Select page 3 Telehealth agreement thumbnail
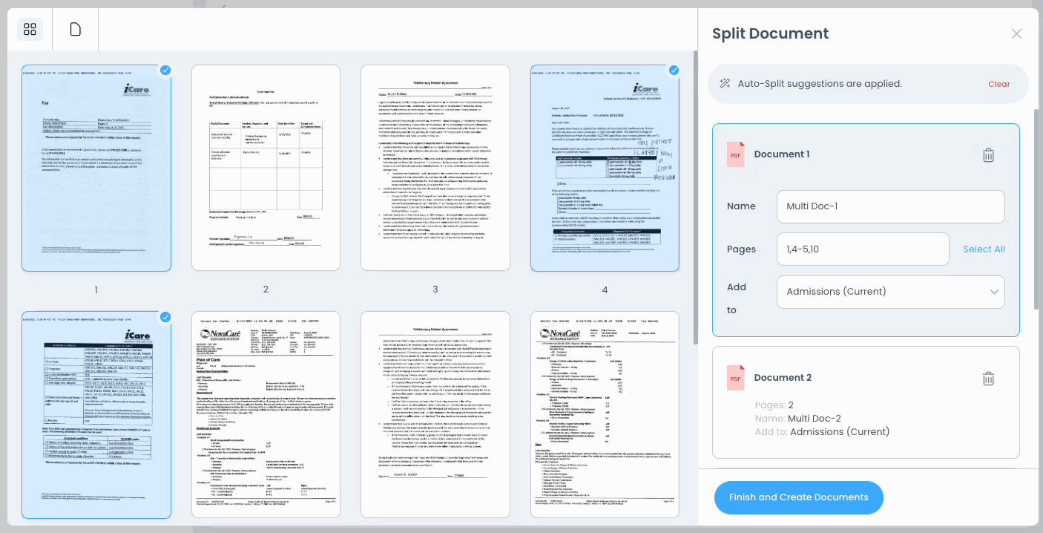Viewport: 1043px width, 533px height. coord(435,168)
